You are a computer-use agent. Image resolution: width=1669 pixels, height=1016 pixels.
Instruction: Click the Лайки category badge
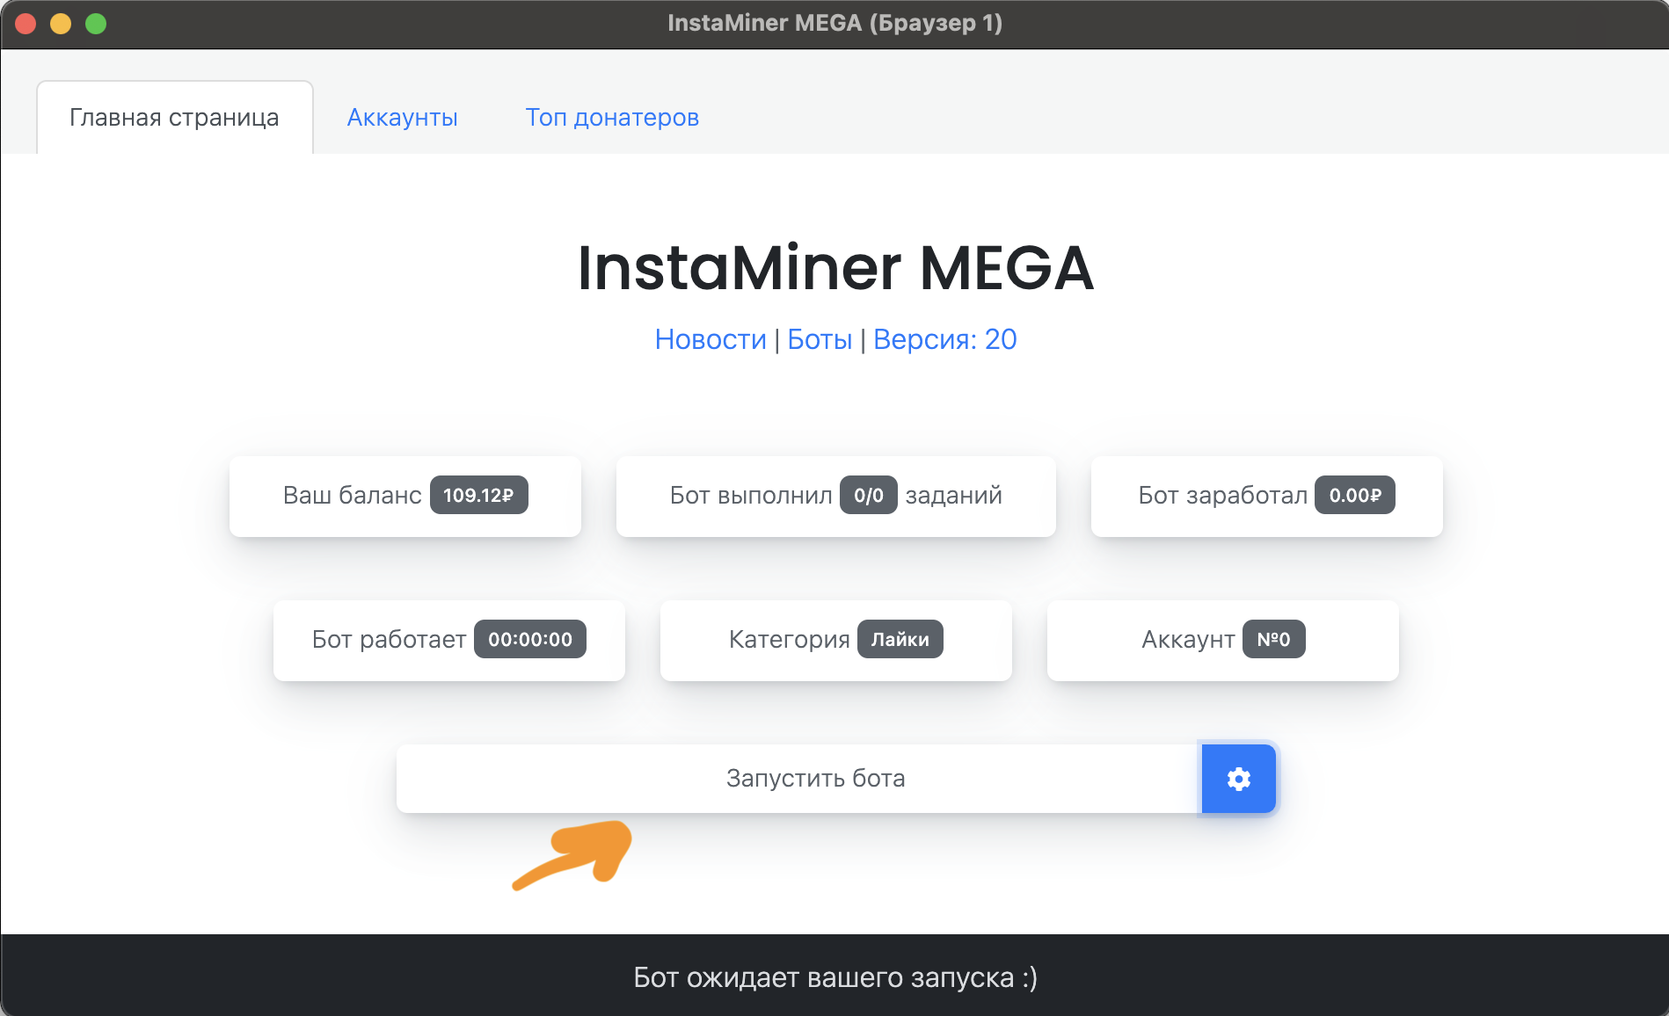[x=900, y=640]
